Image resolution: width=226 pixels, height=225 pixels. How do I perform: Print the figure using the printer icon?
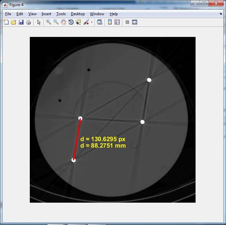coord(28,22)
